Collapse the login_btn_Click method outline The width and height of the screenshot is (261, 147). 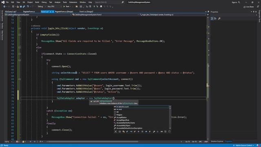click(20, 29)
